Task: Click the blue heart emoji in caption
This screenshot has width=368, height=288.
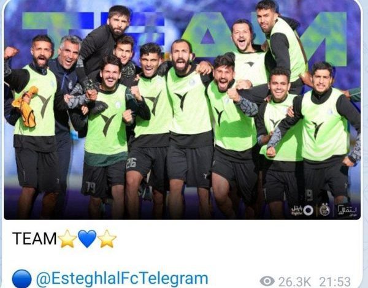Action: tap(87, 238)
